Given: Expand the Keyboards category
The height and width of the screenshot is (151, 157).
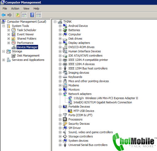Looking at the screenshot, I should point(60,77).
